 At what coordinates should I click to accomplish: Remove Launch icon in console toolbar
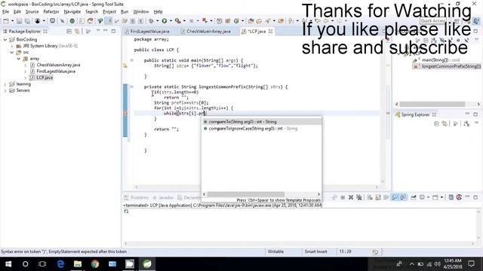pos(351,197)
